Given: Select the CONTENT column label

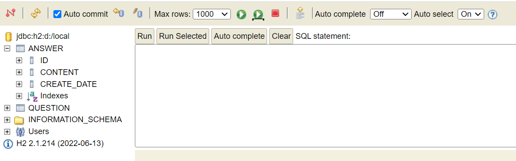Looking at the screenshot, I should [60, 72].
